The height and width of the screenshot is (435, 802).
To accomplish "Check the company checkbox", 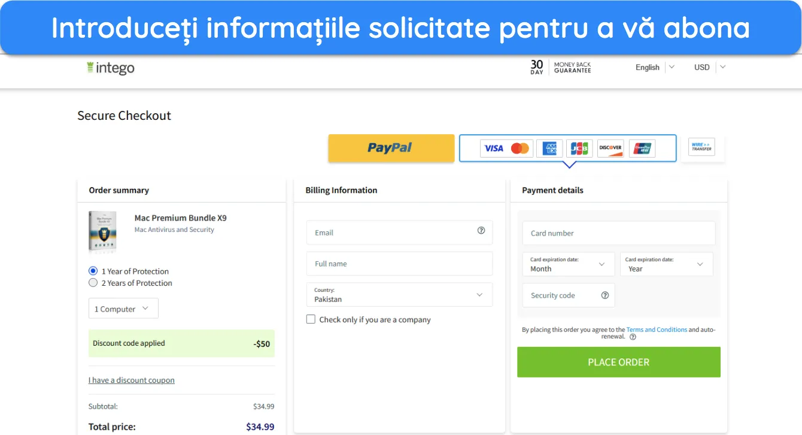I will (311, 319).
